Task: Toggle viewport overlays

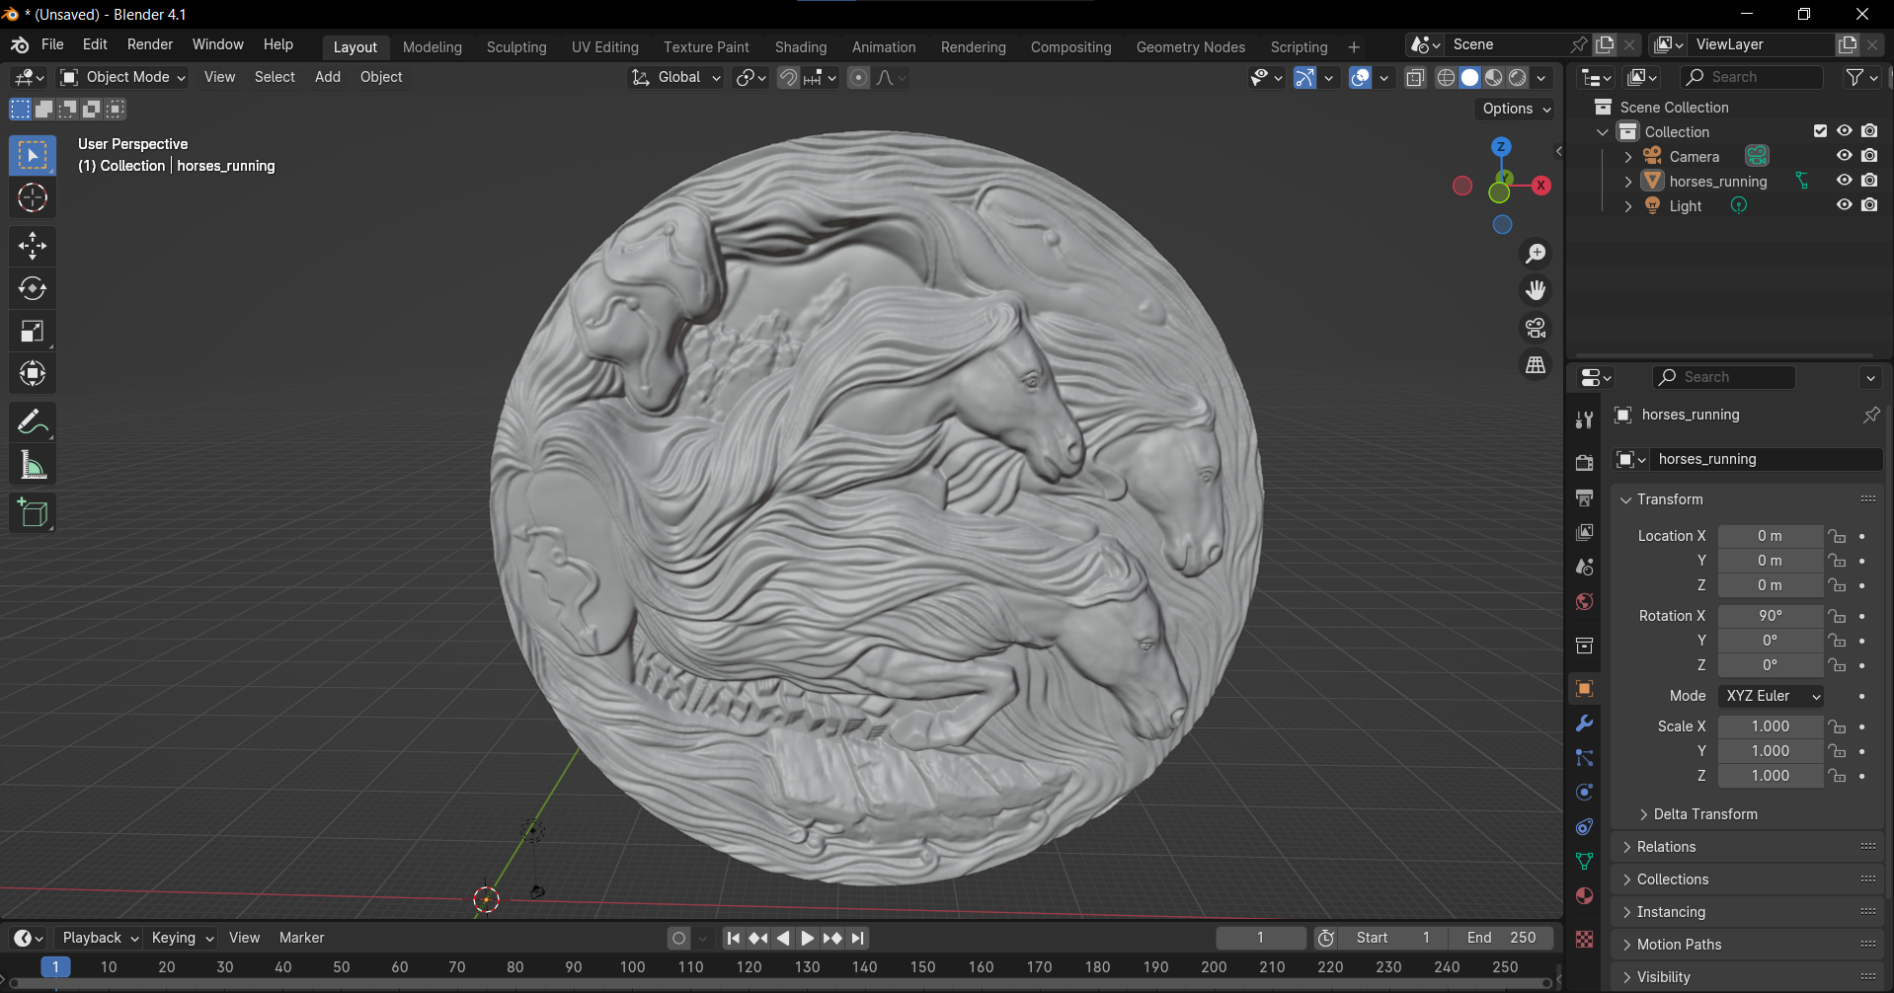Action: pyautogui.click(x=1360, y=78)
